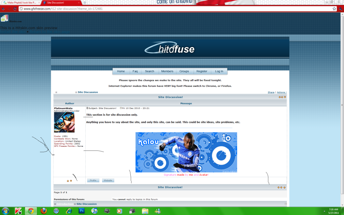Screen dimensions: 344x215
Task: Click the Kalou signature banner image
Action: (x=186, y=152)
